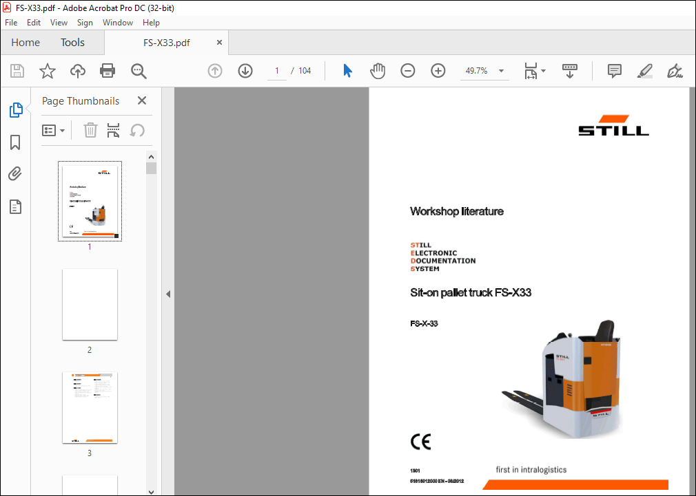This screenshot has height=496, width=696.
Task: Open the Sign document pen icon
Action: (x=674, y=71)
